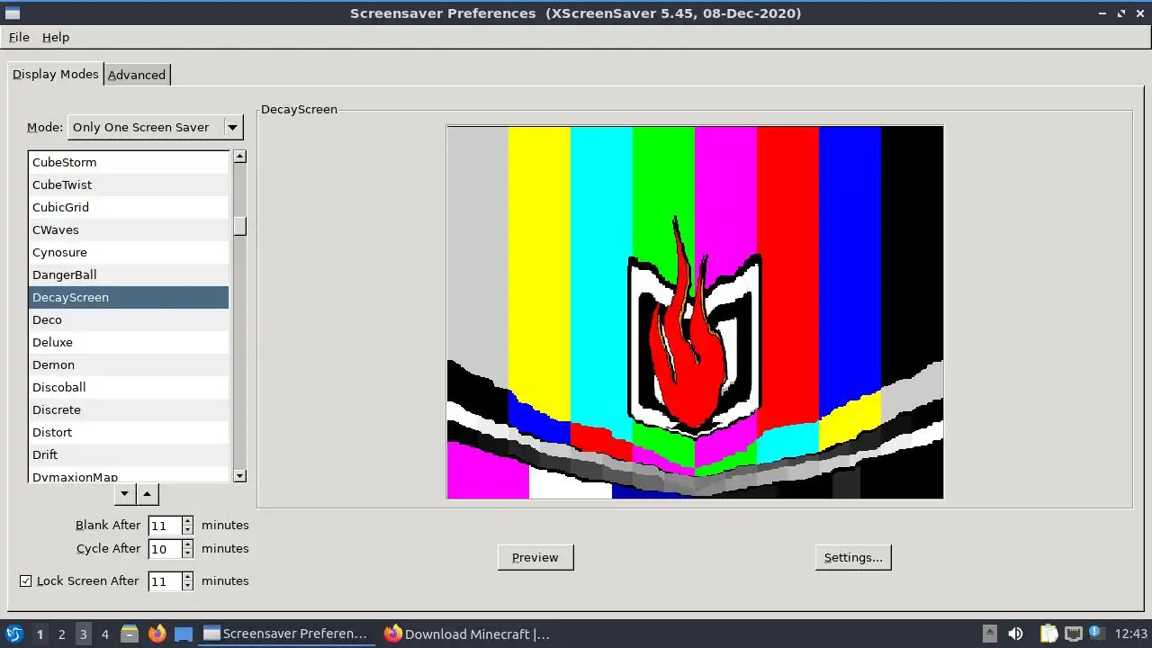Open the Only One Screen Saver combo box
The height and width of the screenshot is (648, 1152).
pyautogui.click(x=156, y=127)
